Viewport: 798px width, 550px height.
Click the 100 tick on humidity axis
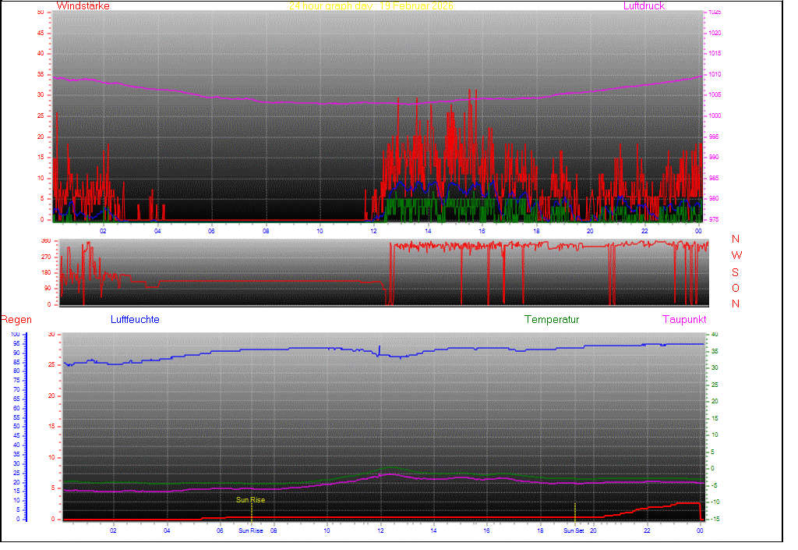(16, 335)
